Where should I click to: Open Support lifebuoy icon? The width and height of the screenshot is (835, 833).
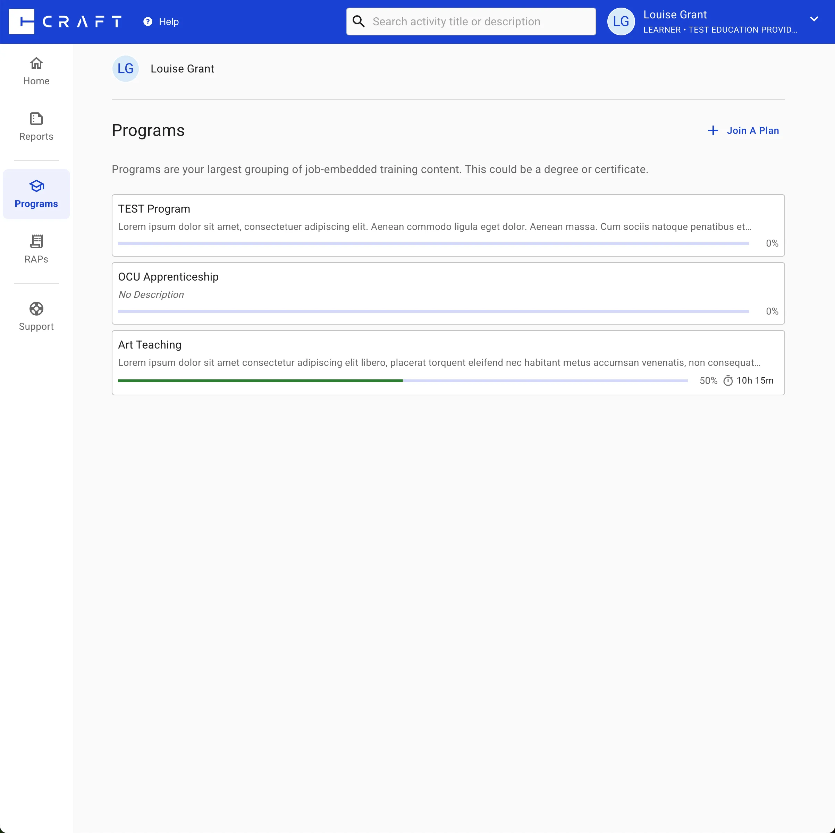[x=36, y=309]
